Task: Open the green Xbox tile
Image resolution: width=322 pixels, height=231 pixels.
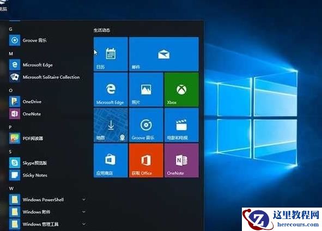Action: (181, 89)
